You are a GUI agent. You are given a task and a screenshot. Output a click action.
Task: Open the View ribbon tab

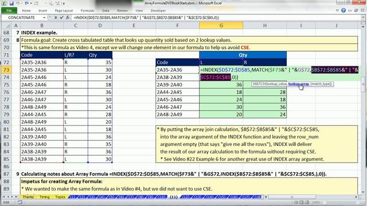coord(139,10)
